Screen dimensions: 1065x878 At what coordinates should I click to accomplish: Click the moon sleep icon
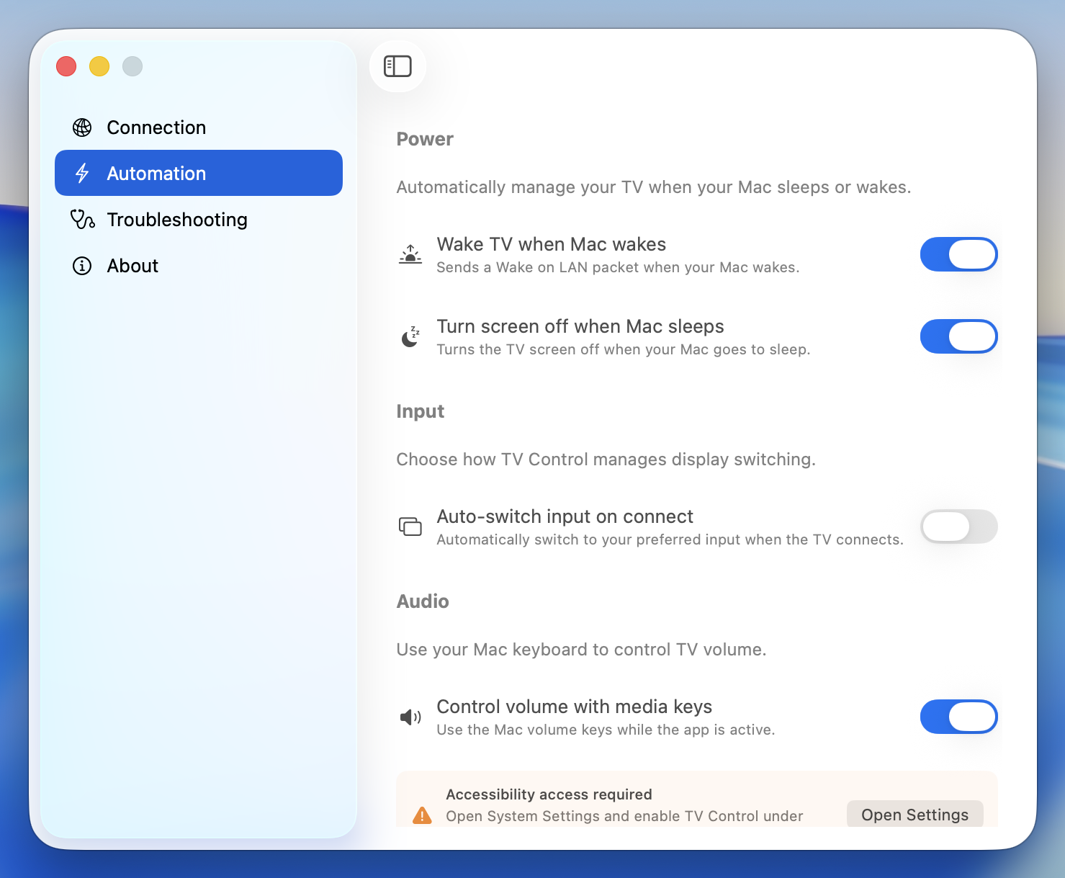pos(410,336)
